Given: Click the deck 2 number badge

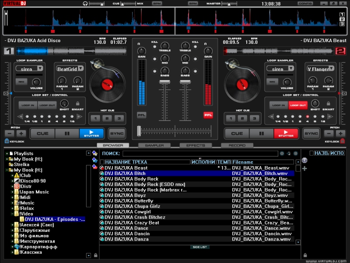Looking at the screenshot, I should pos(340,51).
